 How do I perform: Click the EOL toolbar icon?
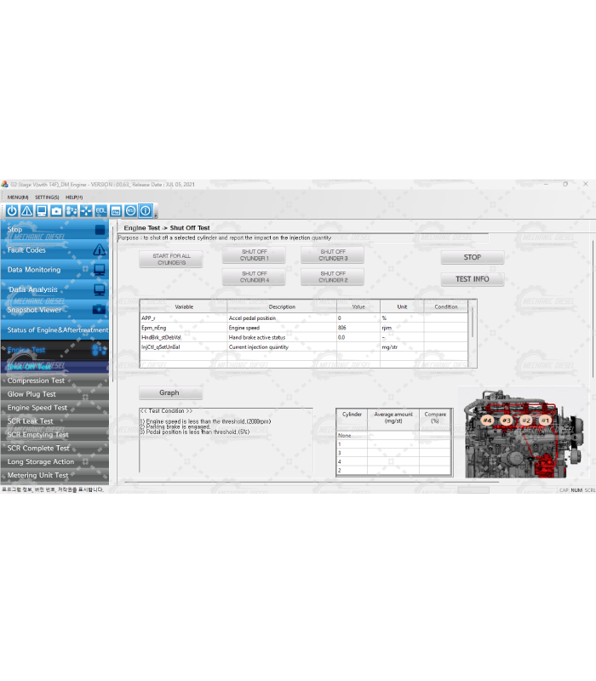click(100, 210)
